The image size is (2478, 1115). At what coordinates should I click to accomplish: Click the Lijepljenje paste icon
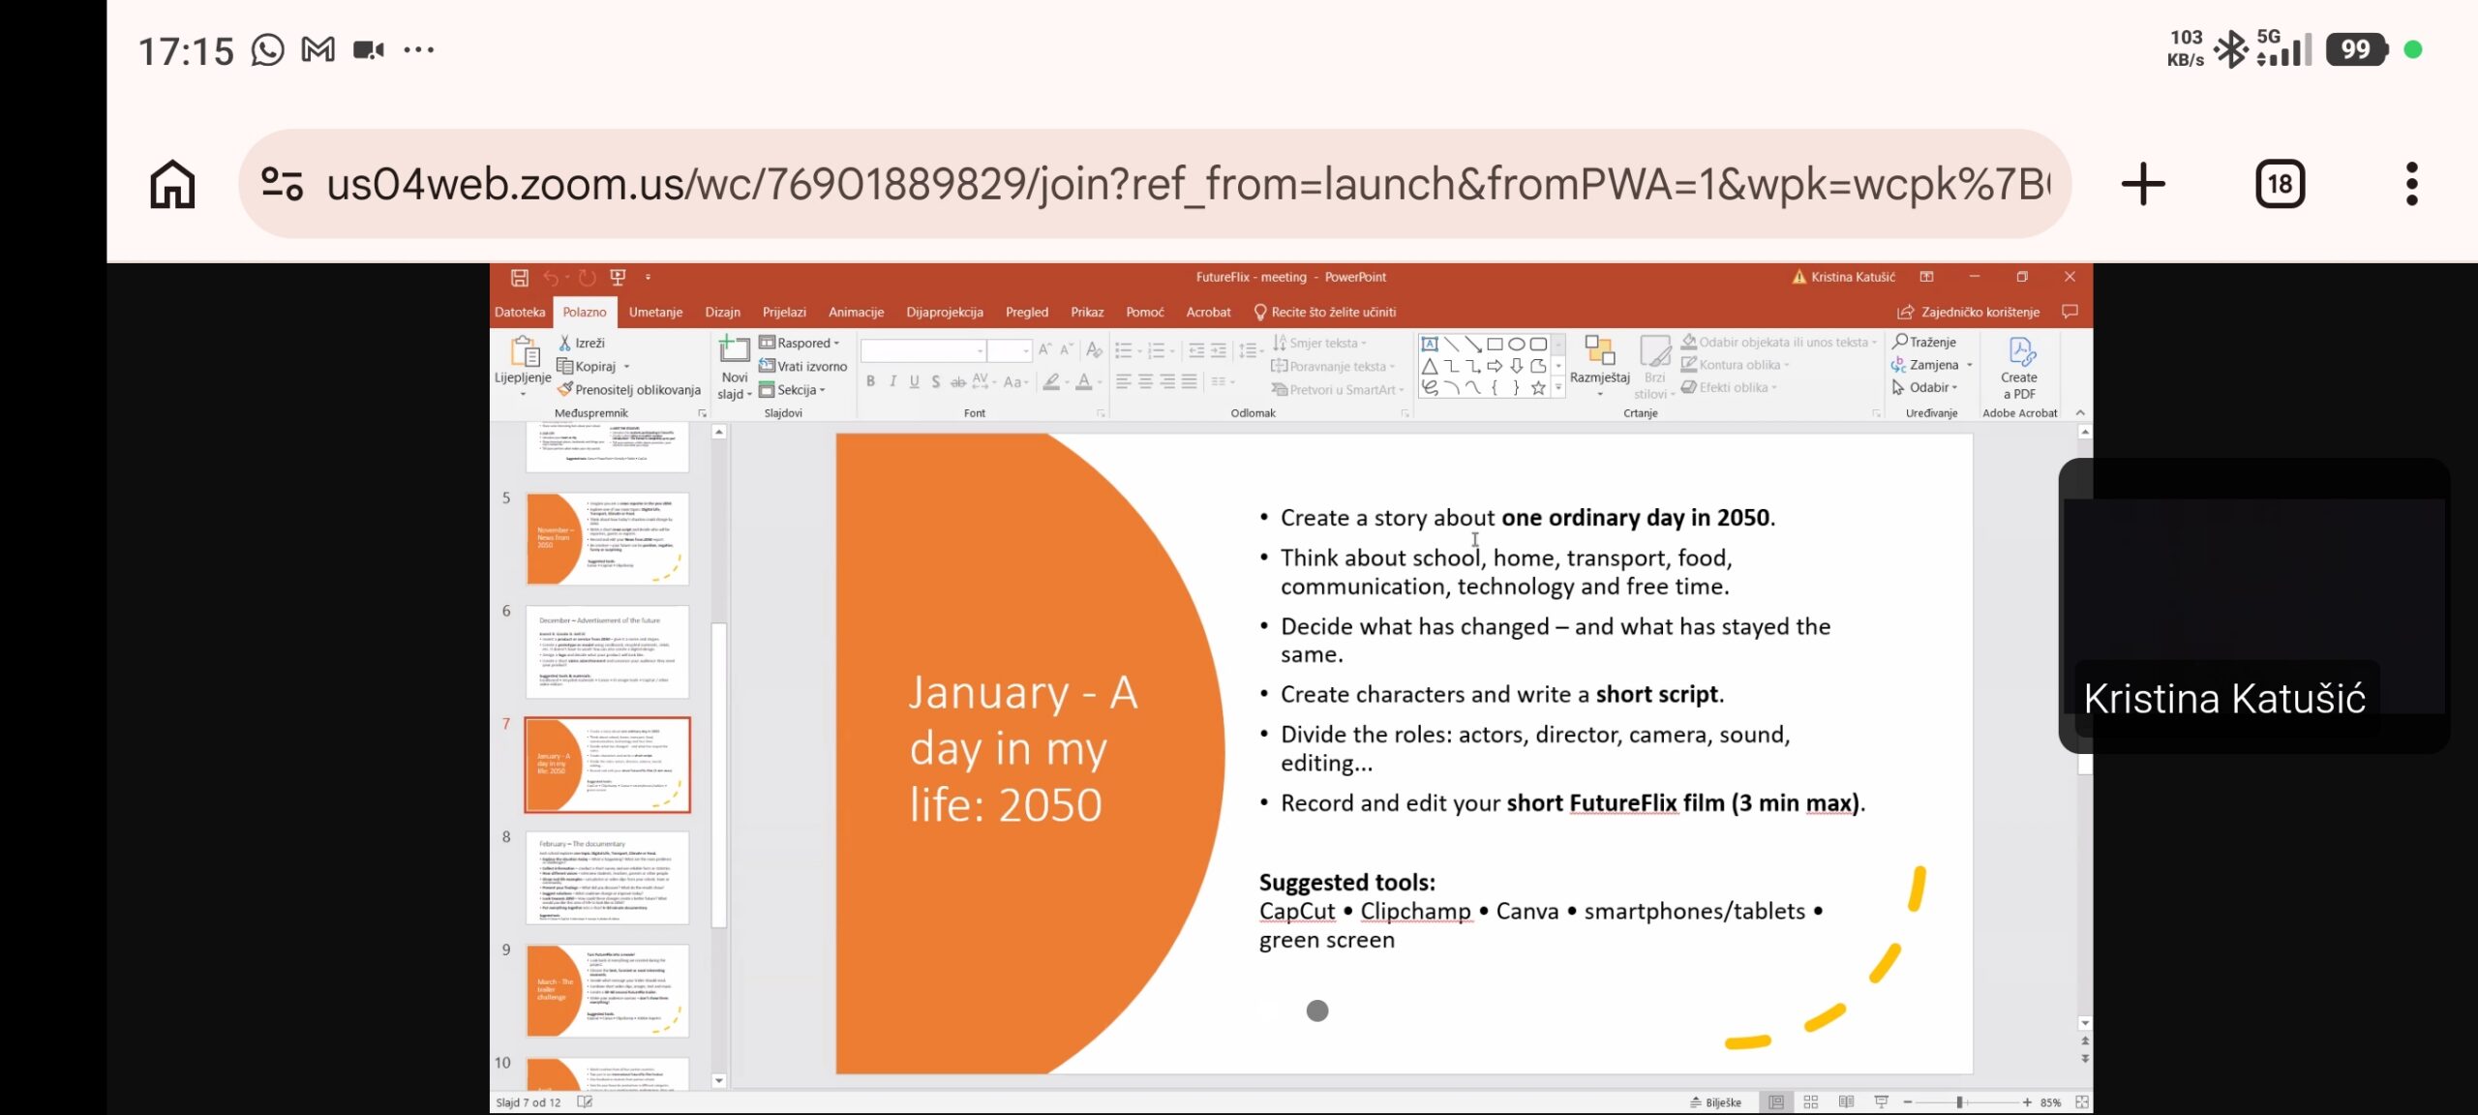(x=524, y=353)
